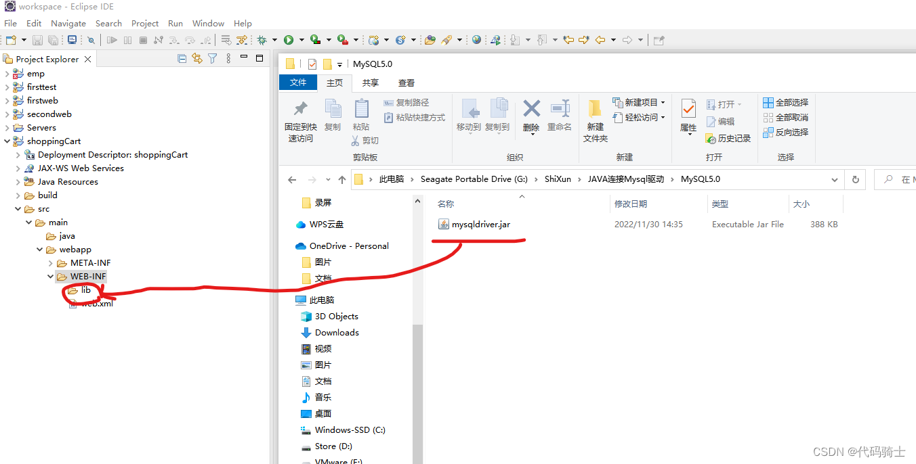Click the Save icon in Eclipse toolbar
The image size is (916, 464).
37,39
